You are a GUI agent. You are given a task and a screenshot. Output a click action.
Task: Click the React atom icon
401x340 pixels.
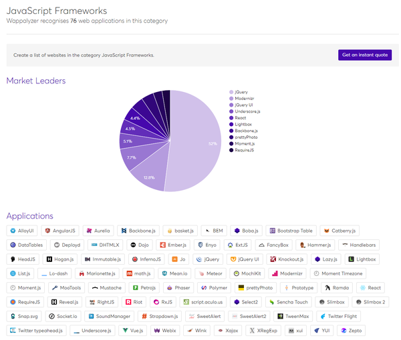[x=363, y=288]
